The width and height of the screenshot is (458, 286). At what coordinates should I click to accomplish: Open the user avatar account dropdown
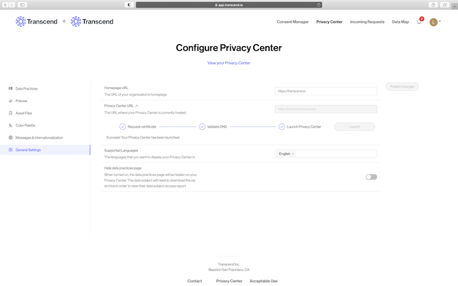pyautogui.click(x=434, y=22)
